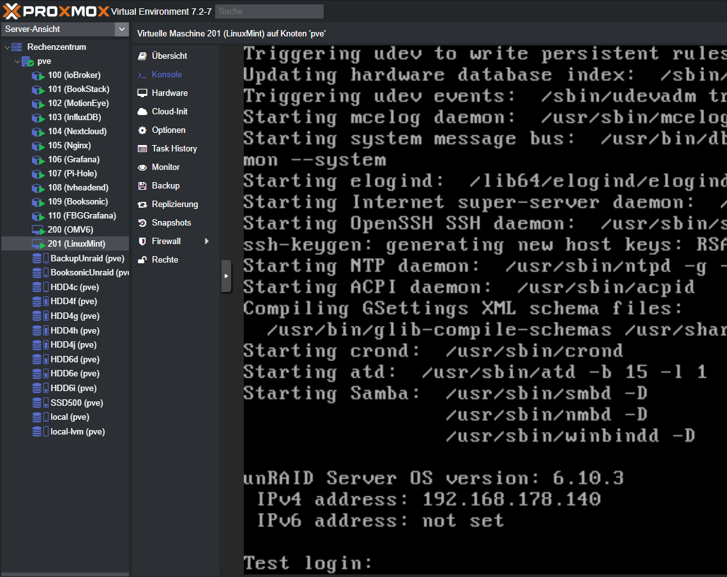Click the container icon for 104 (Nextcloud)
This screenshot has width=727, height=577.
pos(38,132)
